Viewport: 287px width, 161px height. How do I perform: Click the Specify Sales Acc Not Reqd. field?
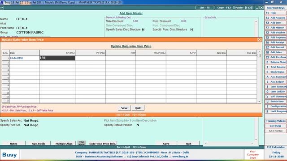(x=31, y=121)
